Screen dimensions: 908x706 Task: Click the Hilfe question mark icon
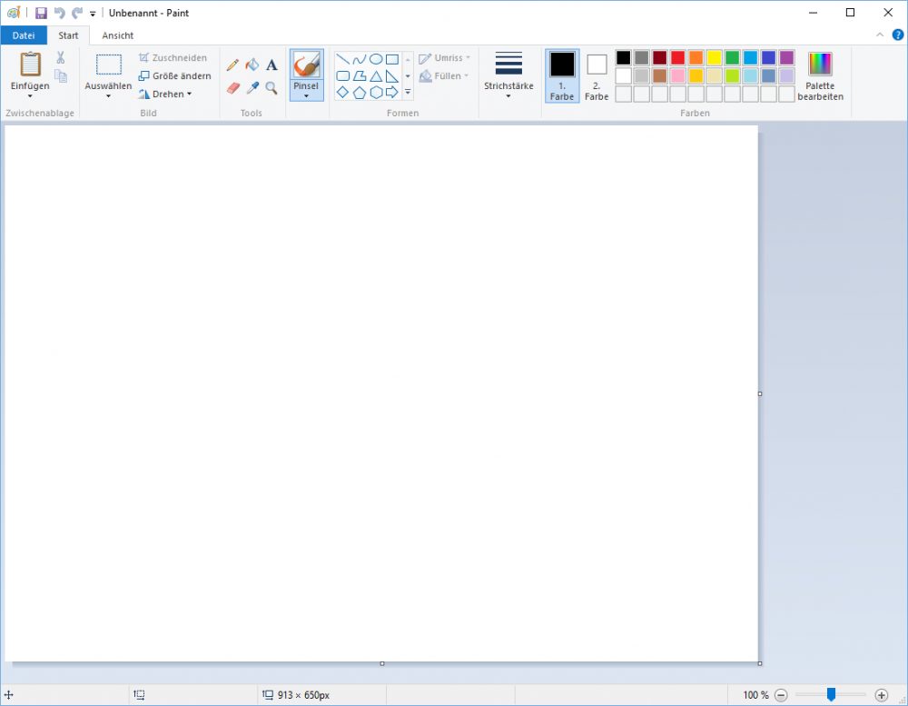coord(898,35)
